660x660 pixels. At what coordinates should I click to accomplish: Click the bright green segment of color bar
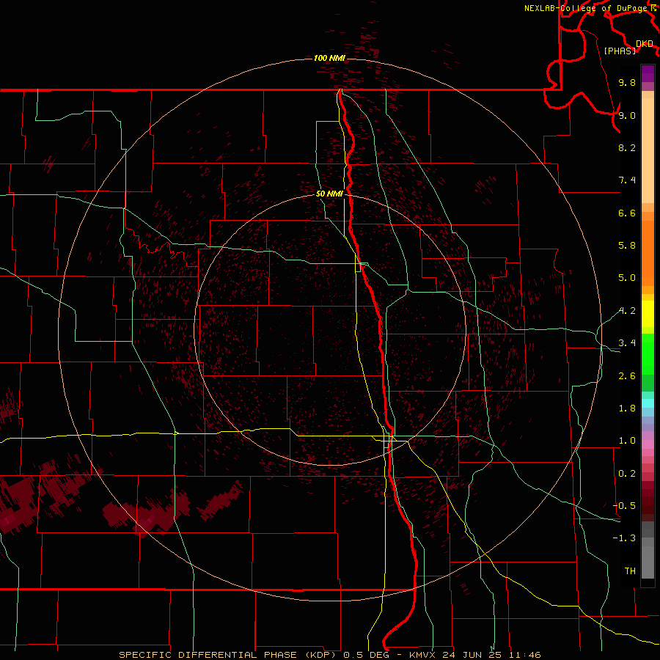coord(648,354)
